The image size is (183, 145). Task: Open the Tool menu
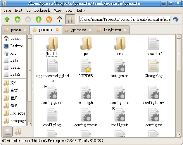[x=69, y=10]
